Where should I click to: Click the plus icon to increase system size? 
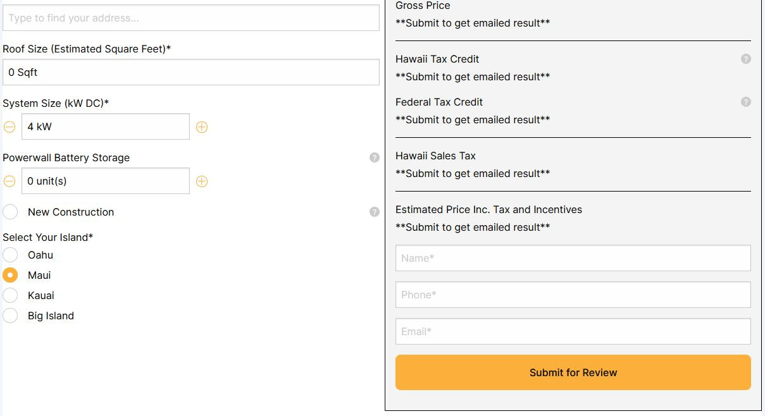(202, 126)
